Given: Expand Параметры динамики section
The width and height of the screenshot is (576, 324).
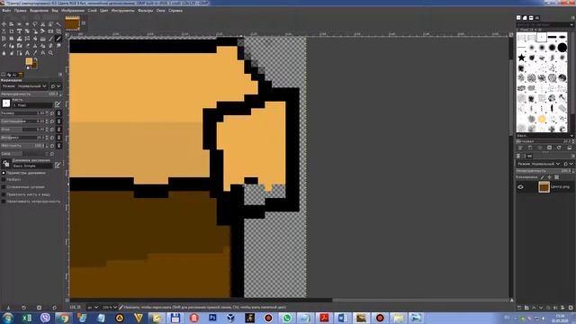Looking at the screenshot, I should pos(4,173).
